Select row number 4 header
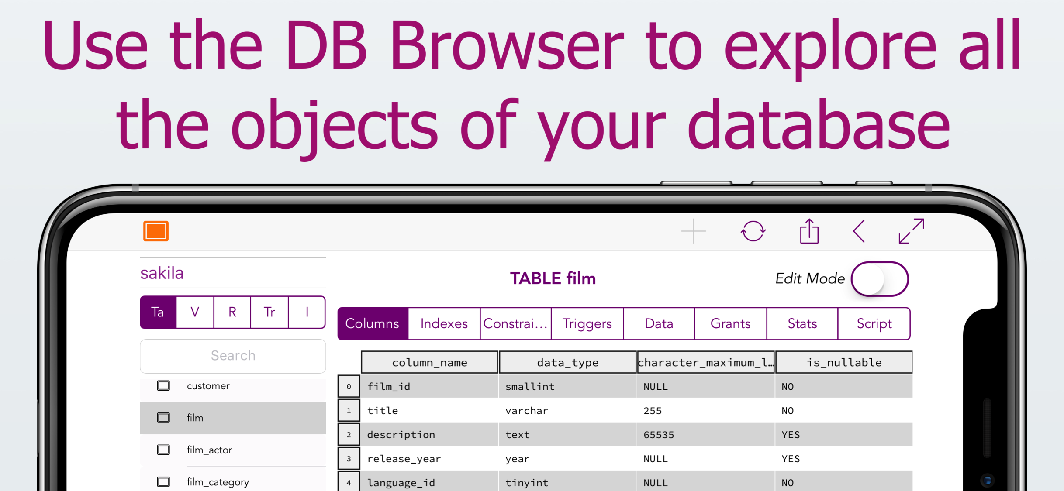The width and height of the screenshot is (1064, 491). tap(349, 481)
